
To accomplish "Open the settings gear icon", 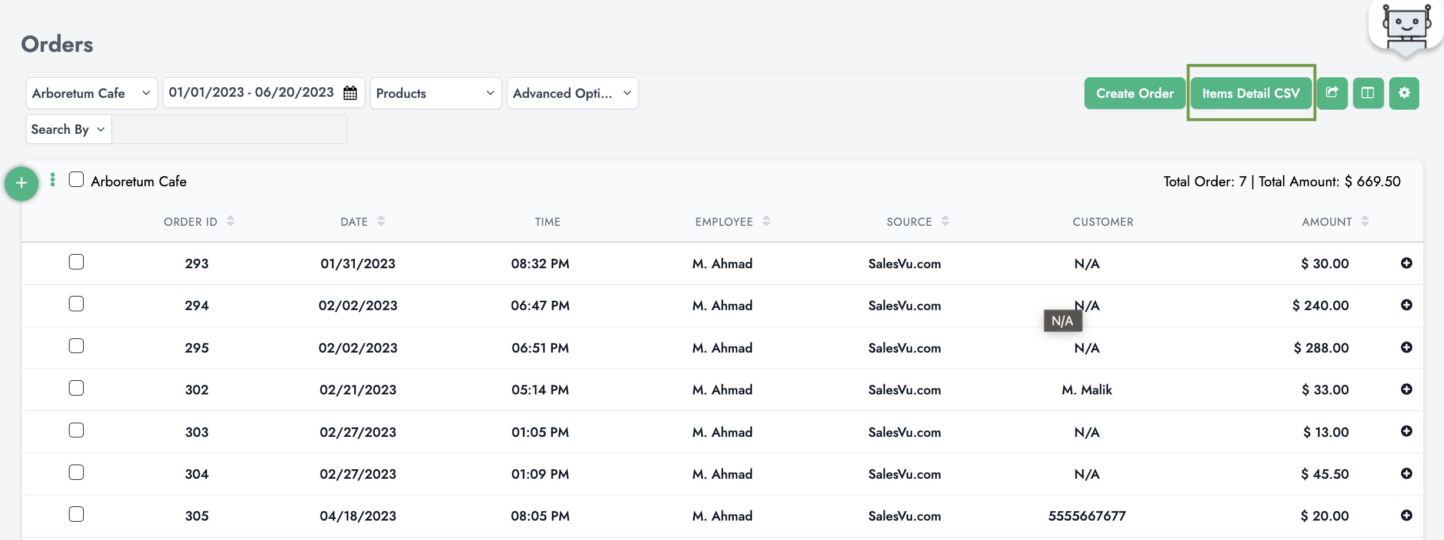I will pos(1404,93).
